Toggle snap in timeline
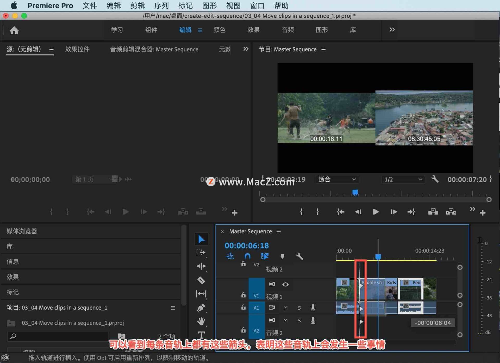Screen dimensions: 500x363 pyautogui.click(x=247, y=256)
